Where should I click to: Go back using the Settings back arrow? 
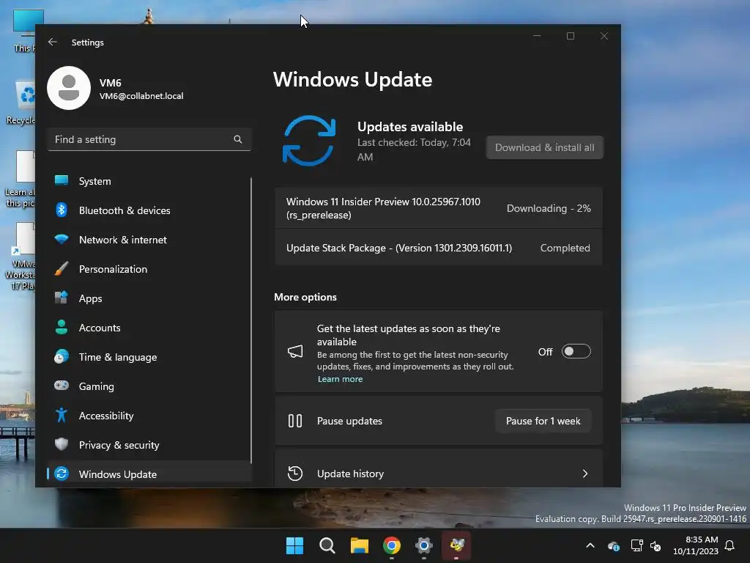point(53,42)
